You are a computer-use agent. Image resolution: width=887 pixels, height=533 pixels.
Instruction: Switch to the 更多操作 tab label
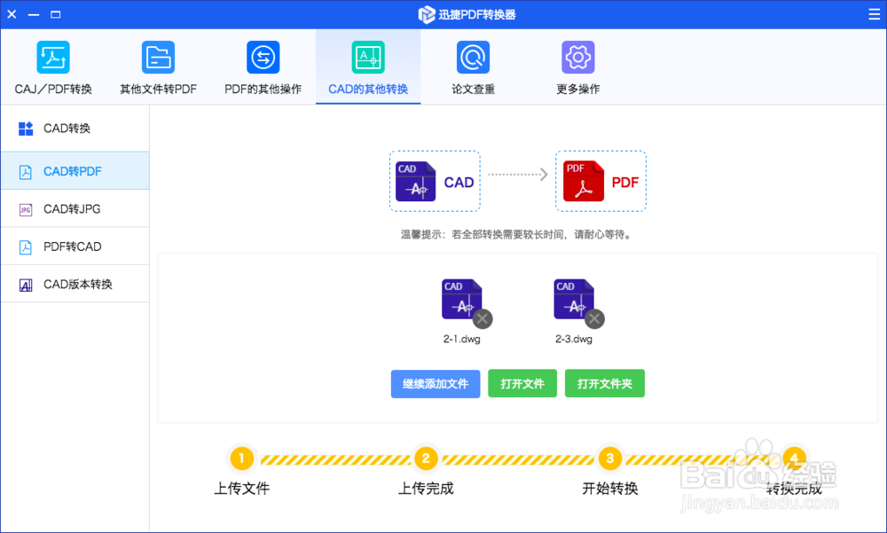point(578,89)
